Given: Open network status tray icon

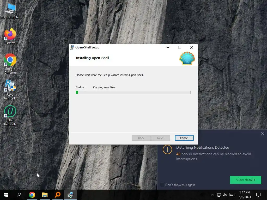Looking at the screenshot, I should (219, 195).
